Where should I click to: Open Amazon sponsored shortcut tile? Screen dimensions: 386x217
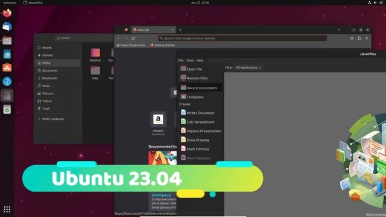pos(158,123)
